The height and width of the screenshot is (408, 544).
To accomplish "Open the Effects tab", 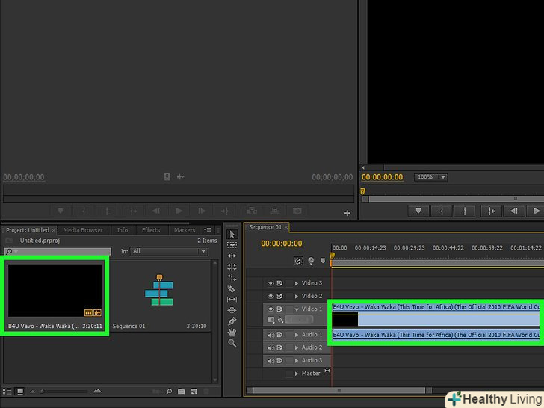I will (x=151, y=230).
